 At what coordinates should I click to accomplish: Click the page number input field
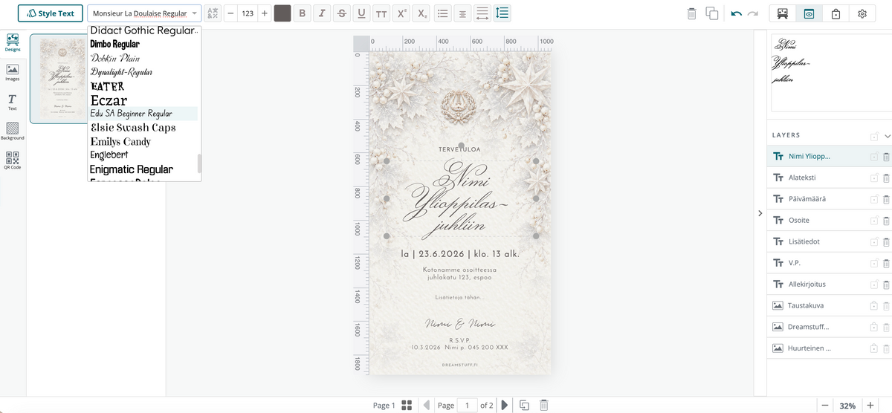click(x=467, y=405)
